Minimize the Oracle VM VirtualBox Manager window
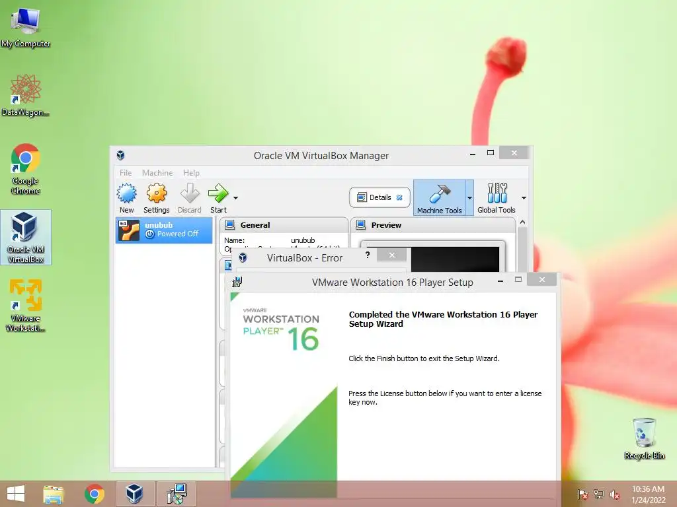This screenshot has height=507, width=677. click(473, 153)
